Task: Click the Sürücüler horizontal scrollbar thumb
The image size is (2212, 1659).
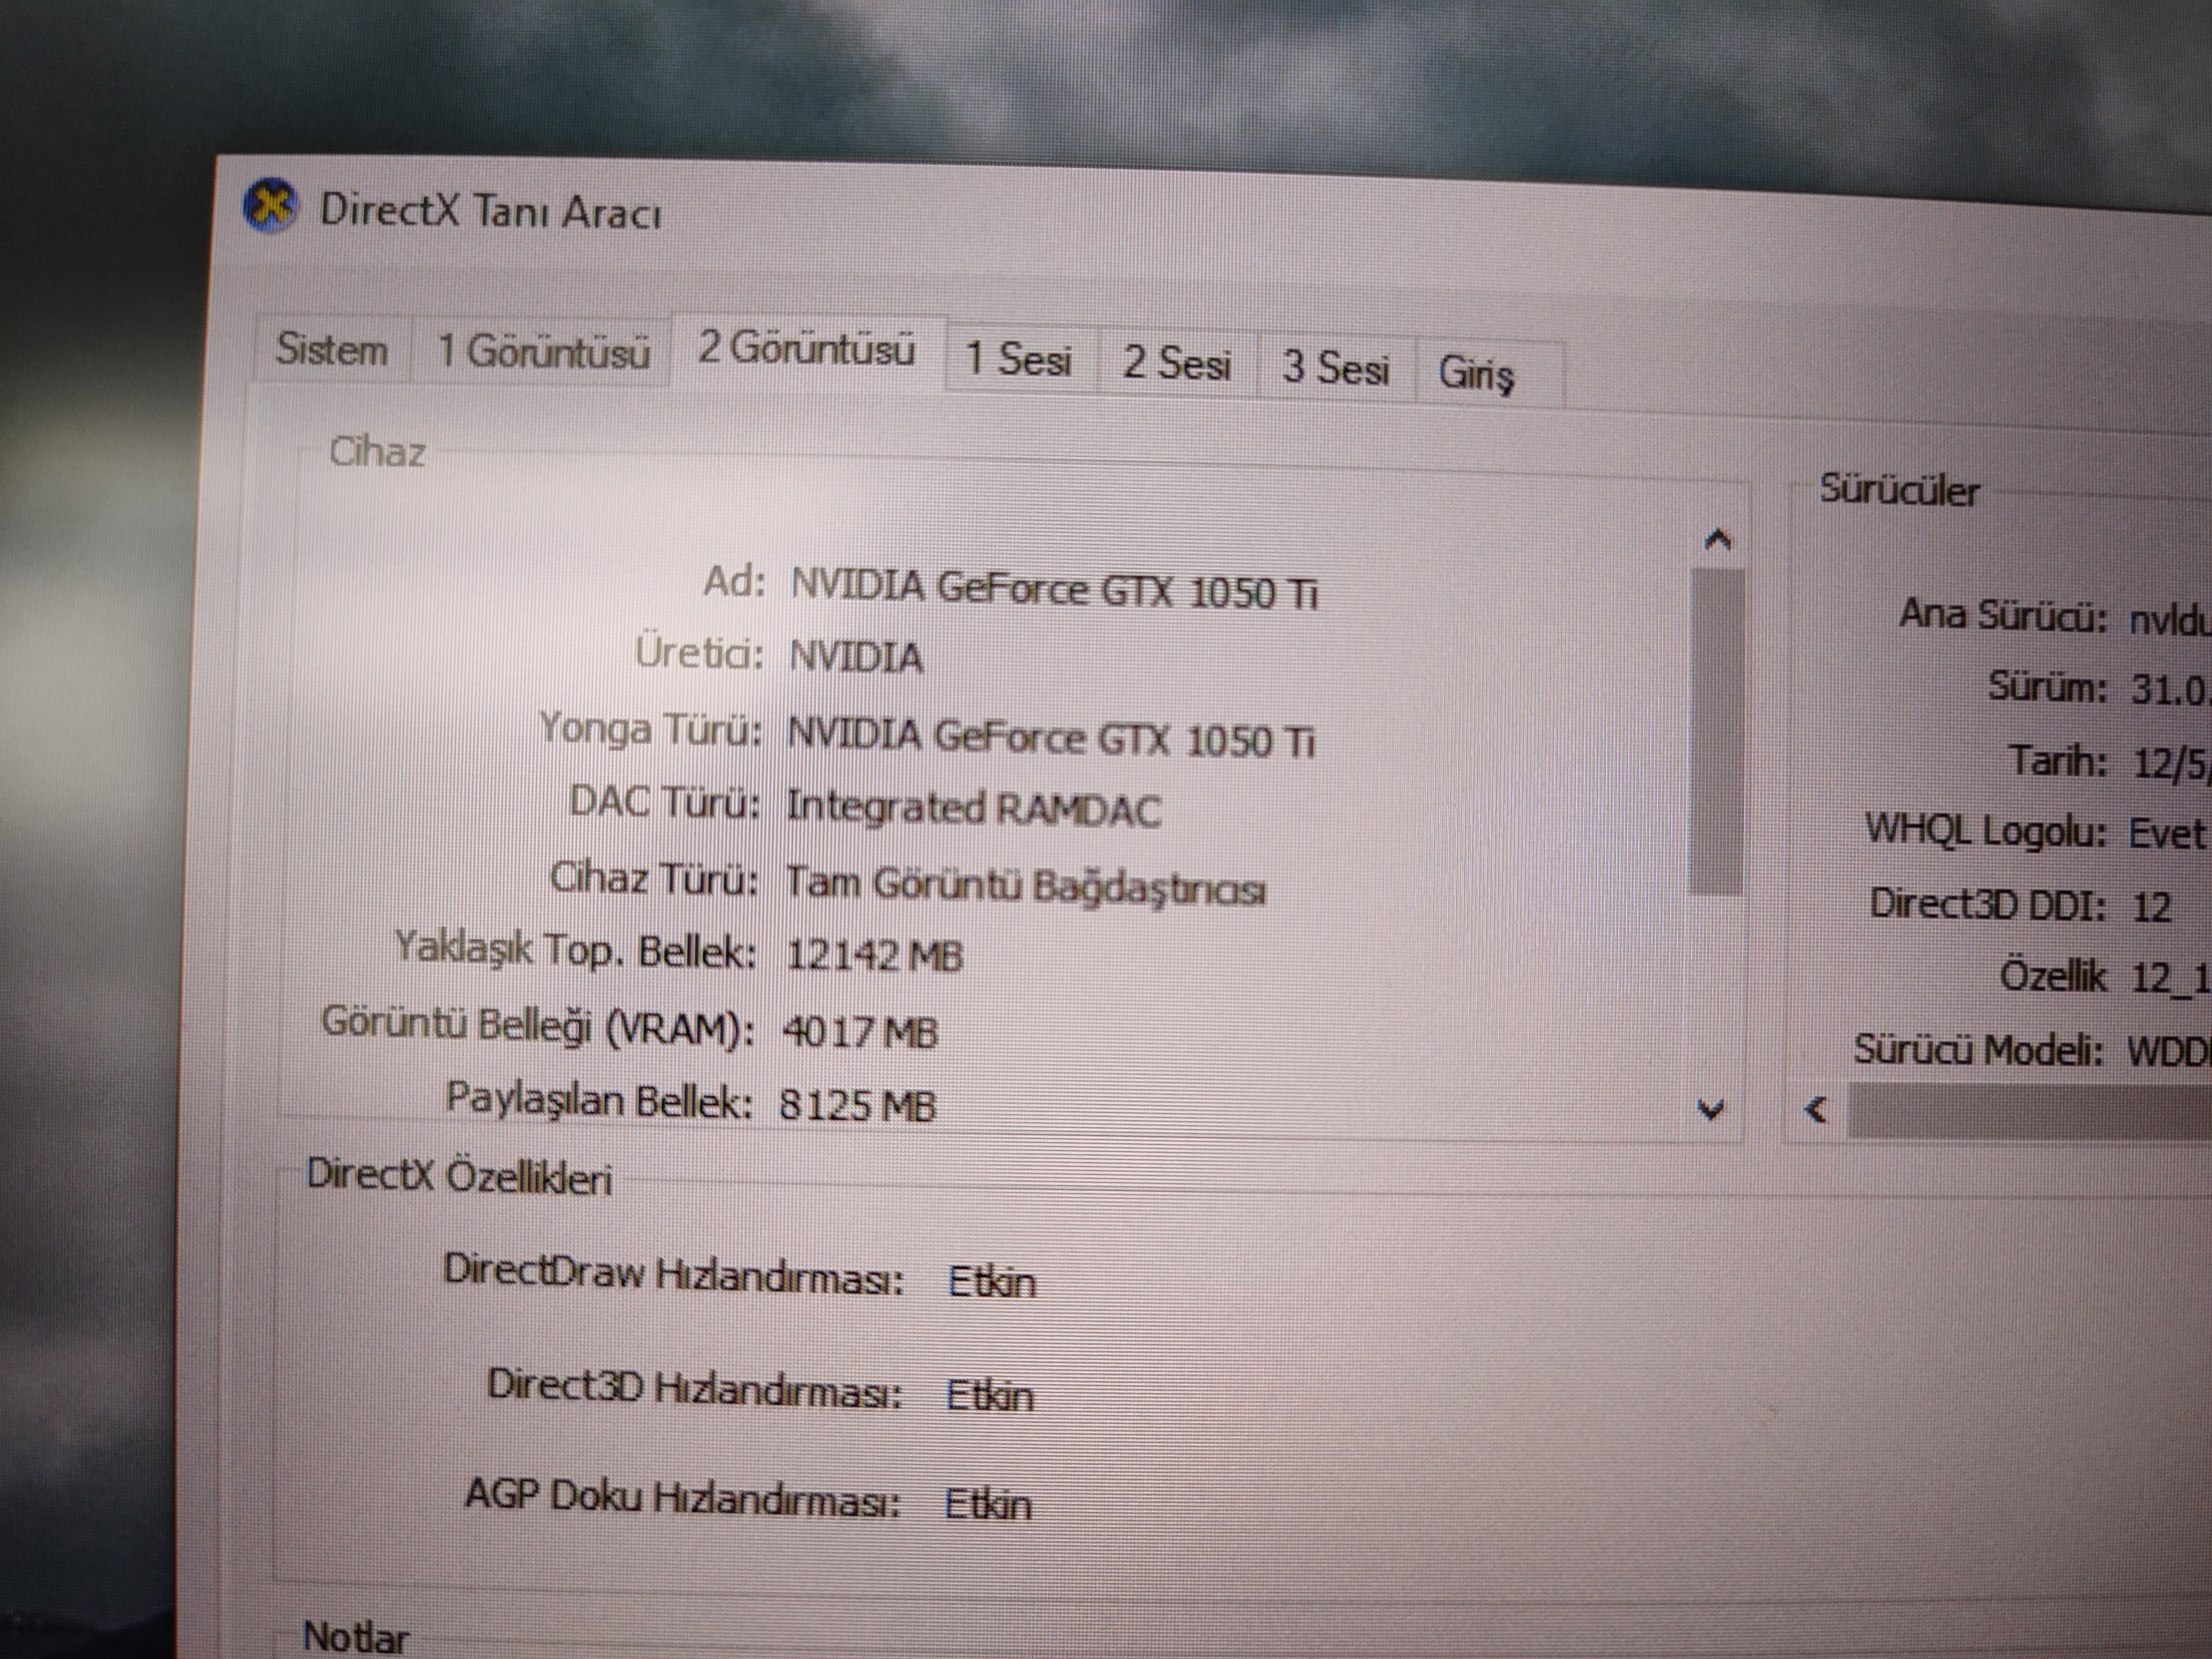Action: [x=2030, y=1111]
